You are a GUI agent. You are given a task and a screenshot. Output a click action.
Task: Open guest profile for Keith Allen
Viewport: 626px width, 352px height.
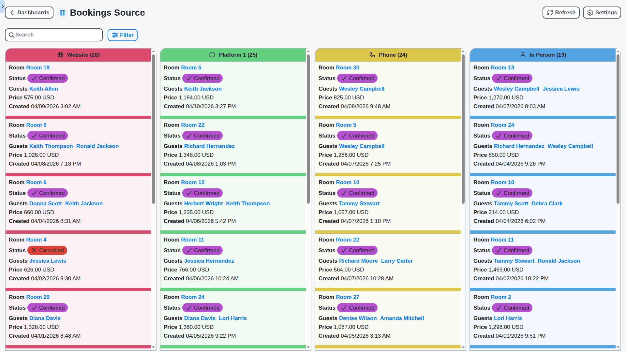point(43,89)
